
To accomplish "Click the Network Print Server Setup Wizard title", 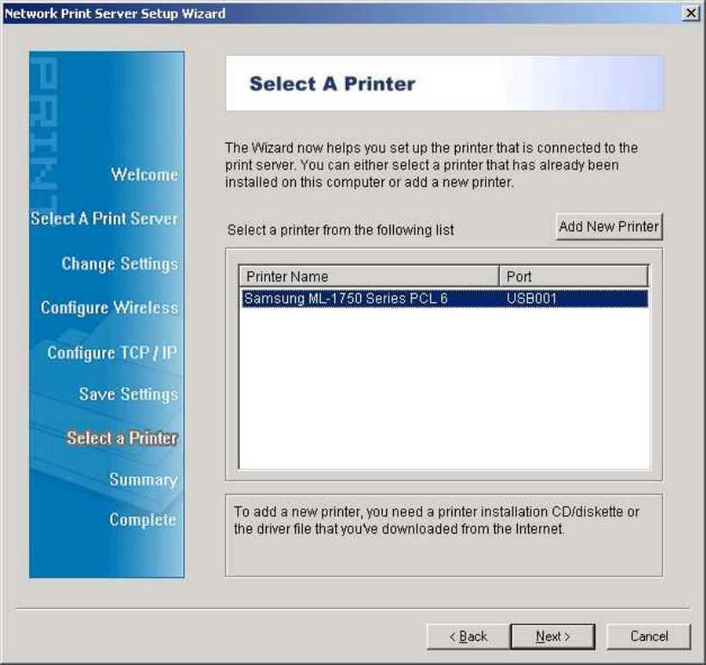I will 115,14.
